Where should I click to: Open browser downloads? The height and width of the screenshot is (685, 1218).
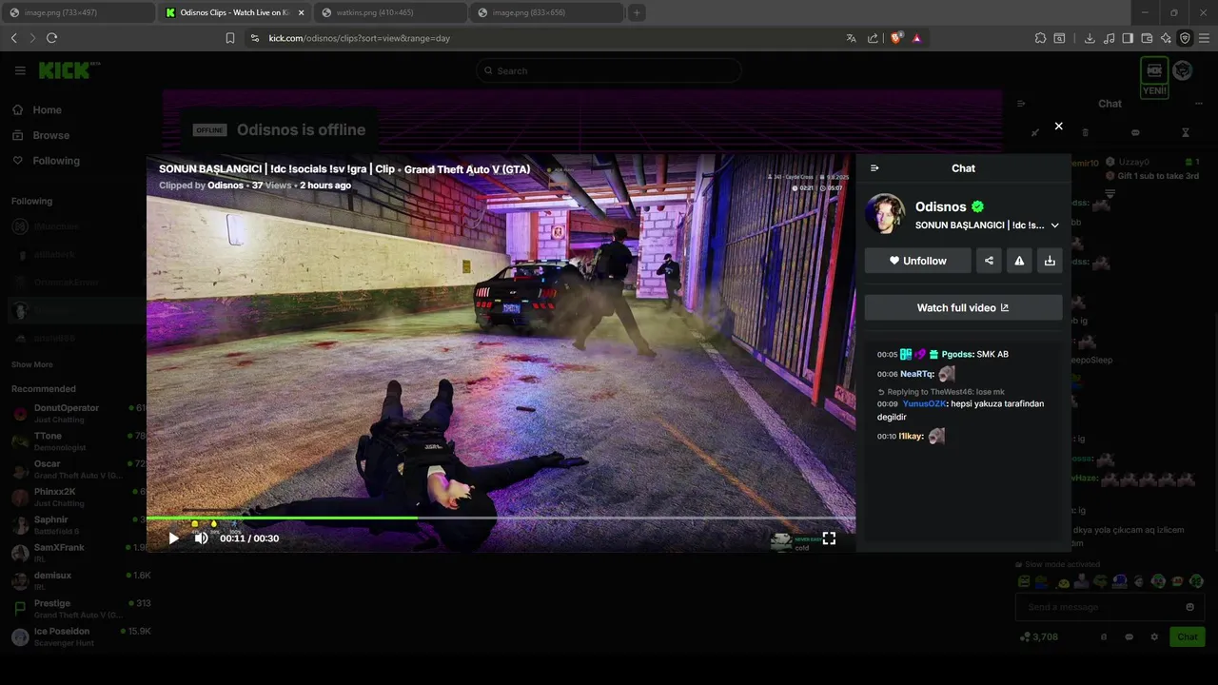click(1090, 38)
